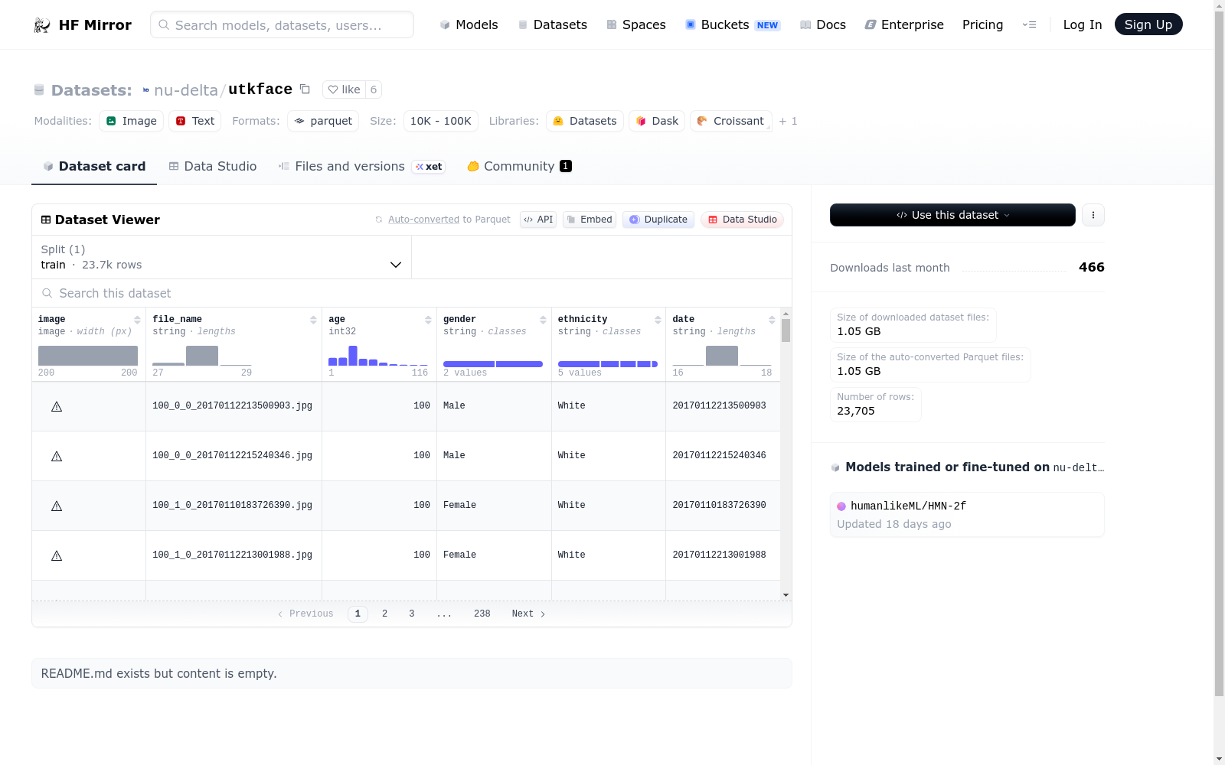Click the table scrollbar down arrow

[x=786, y=595]
